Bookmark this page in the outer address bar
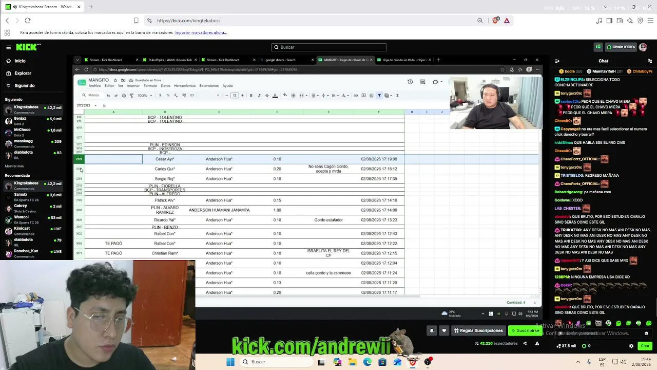Viewport: 657px width, 370px height. point(136,21)
